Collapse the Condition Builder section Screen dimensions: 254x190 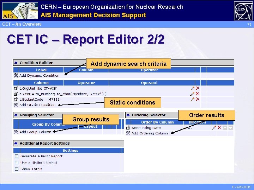(x=16, y=63)
